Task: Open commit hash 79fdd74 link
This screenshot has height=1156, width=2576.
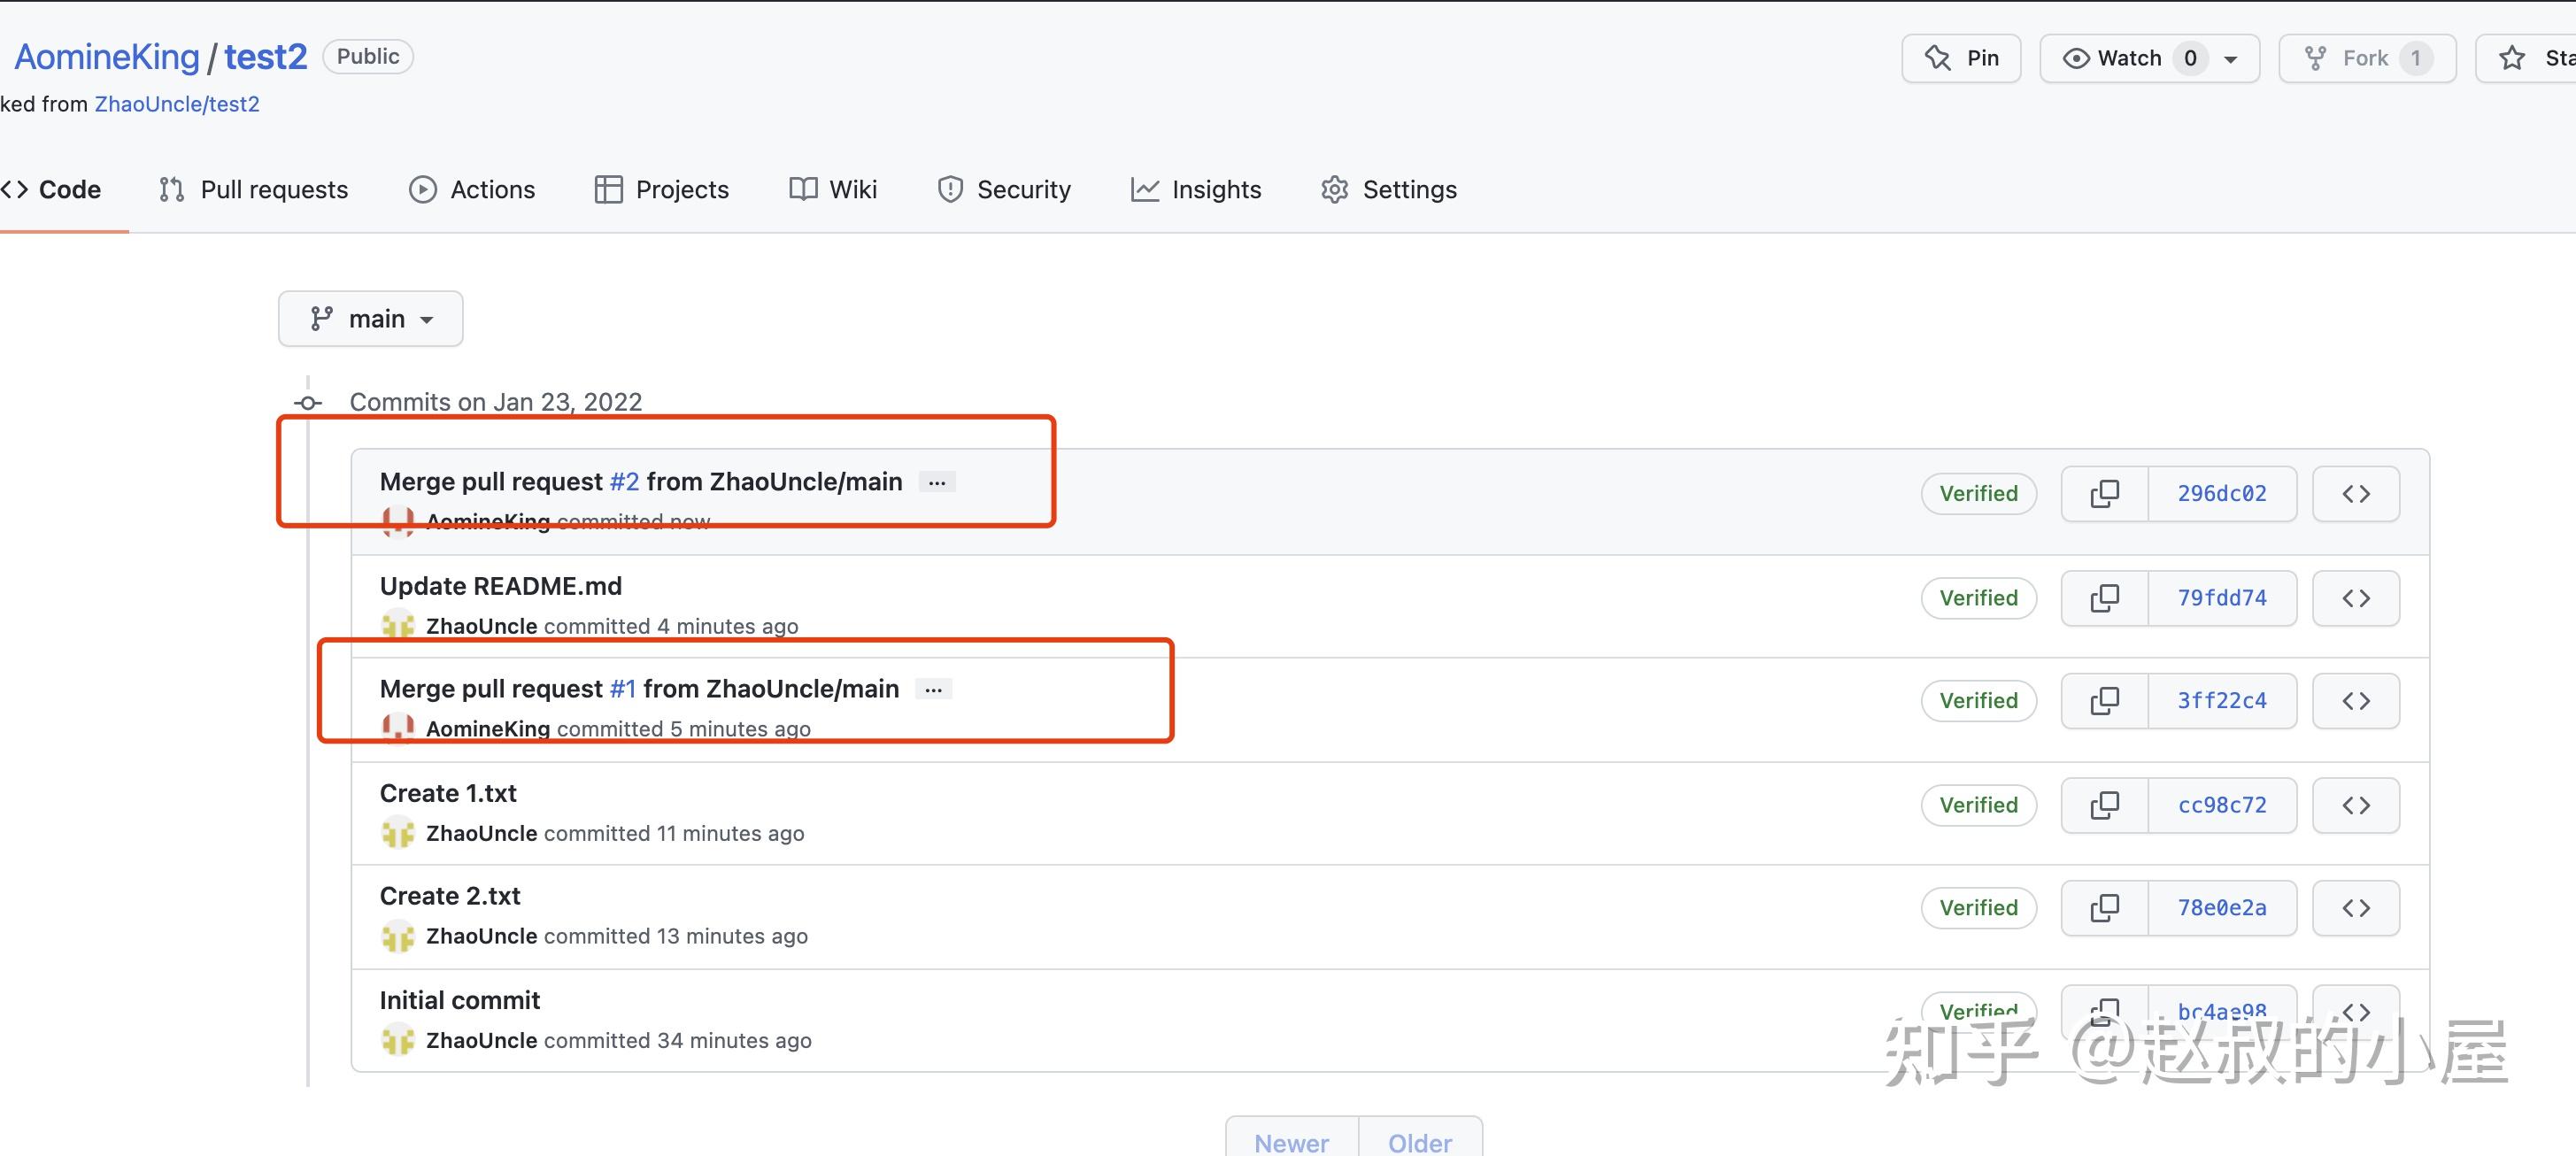Action: coord(2222,598)
